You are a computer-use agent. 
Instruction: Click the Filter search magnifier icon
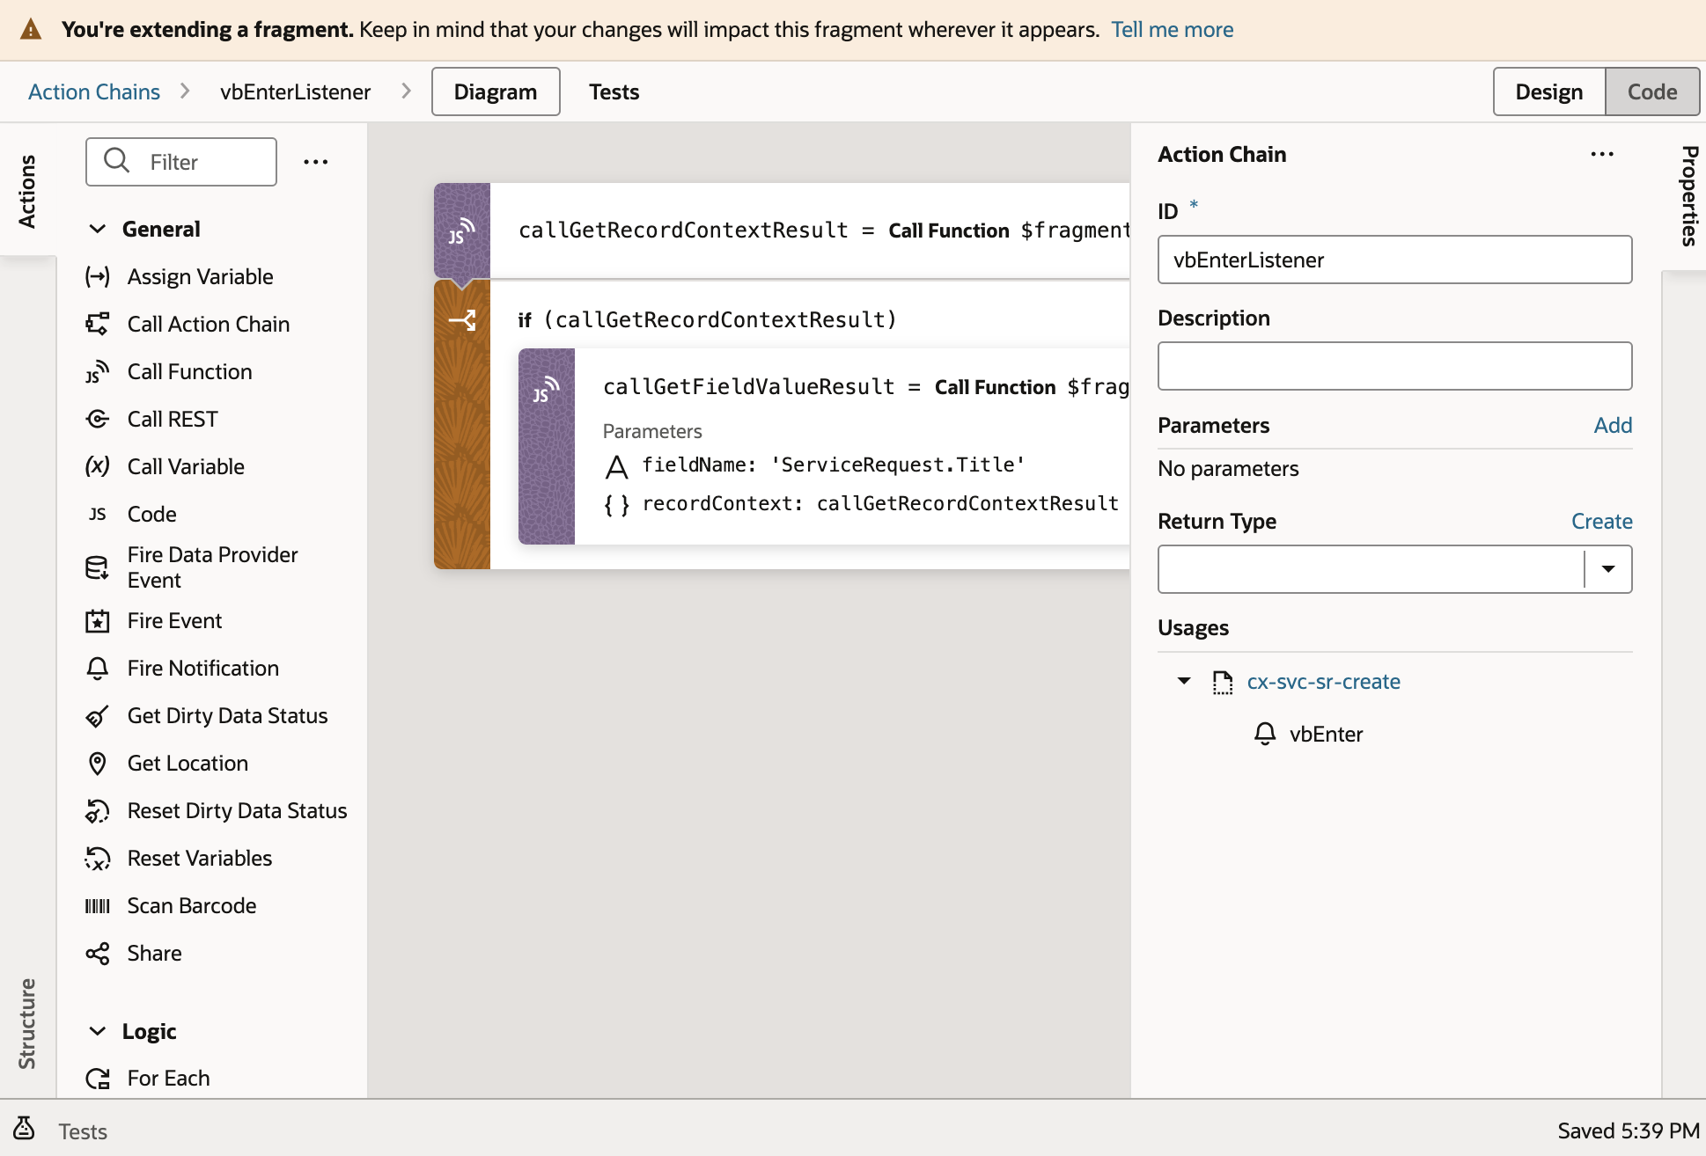tap(117, 161)
